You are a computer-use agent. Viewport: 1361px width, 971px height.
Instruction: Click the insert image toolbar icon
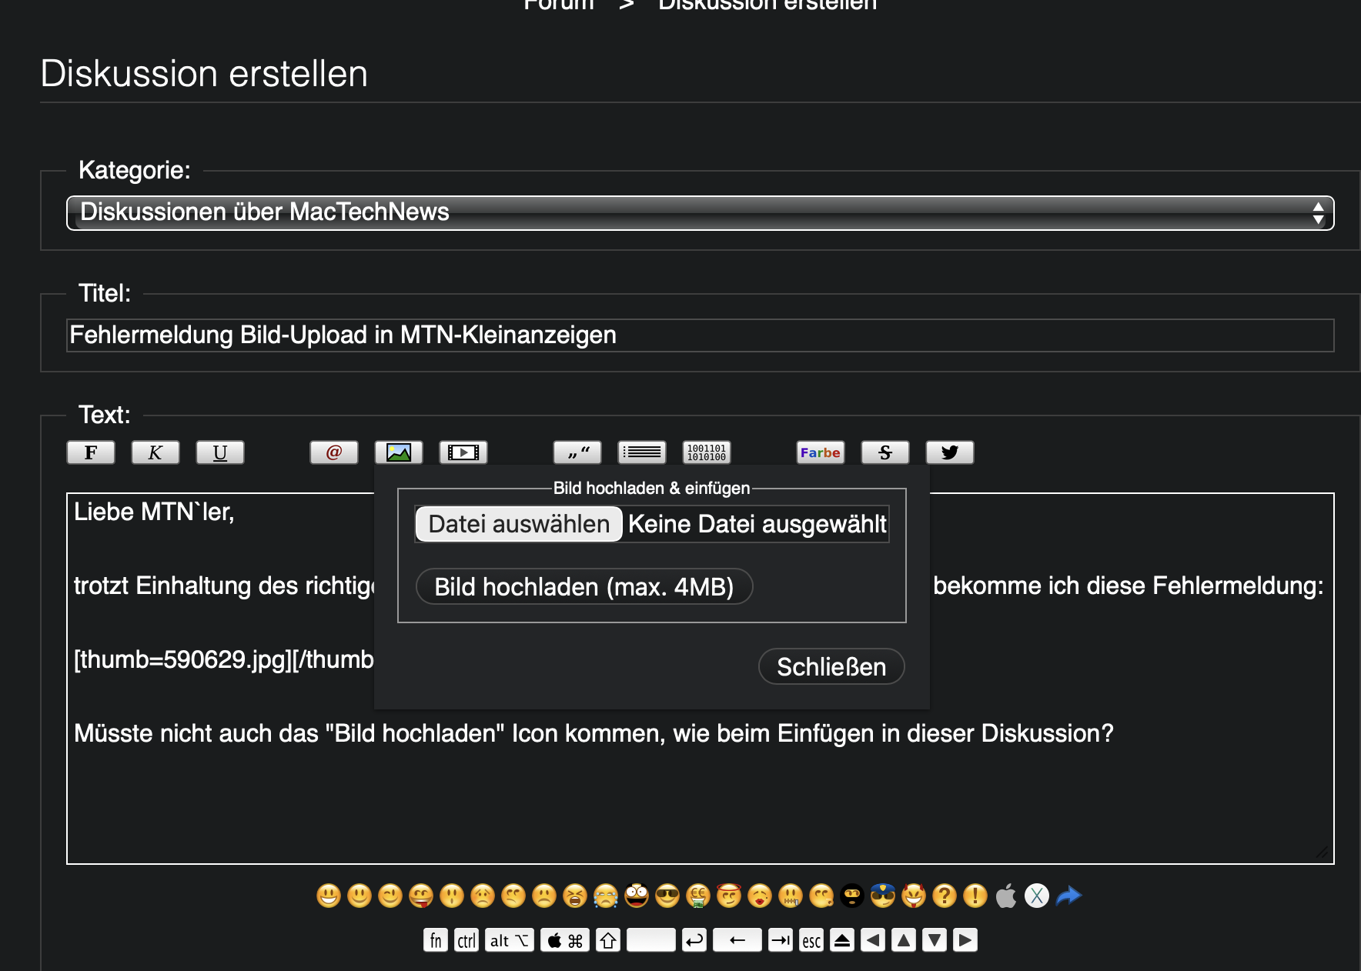[x=399, y=452]
